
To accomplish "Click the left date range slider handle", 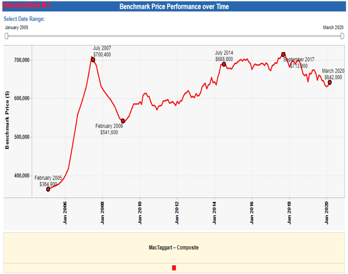I will tap(6, 36).
